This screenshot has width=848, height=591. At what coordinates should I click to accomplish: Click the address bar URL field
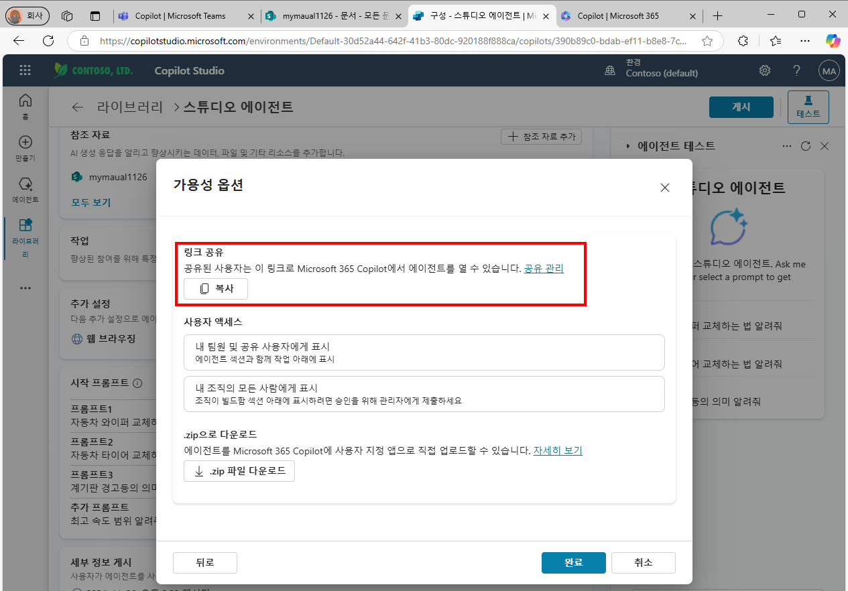click(x=393, y=41)
